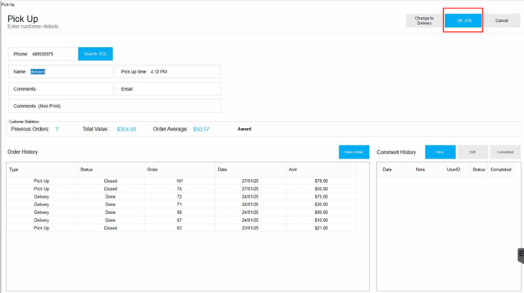Click the Award label in customer statistics
524x293 pixels.
coord(244,129)
